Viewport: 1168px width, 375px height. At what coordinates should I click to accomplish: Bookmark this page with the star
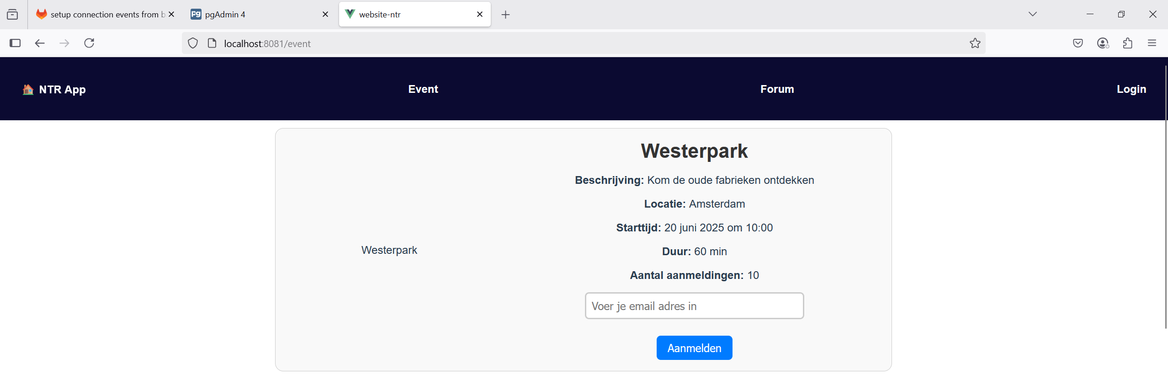tap(975, 43)
